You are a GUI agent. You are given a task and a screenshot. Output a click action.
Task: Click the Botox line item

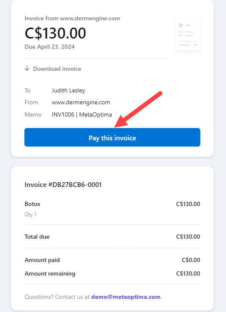[x=32, y=204]
